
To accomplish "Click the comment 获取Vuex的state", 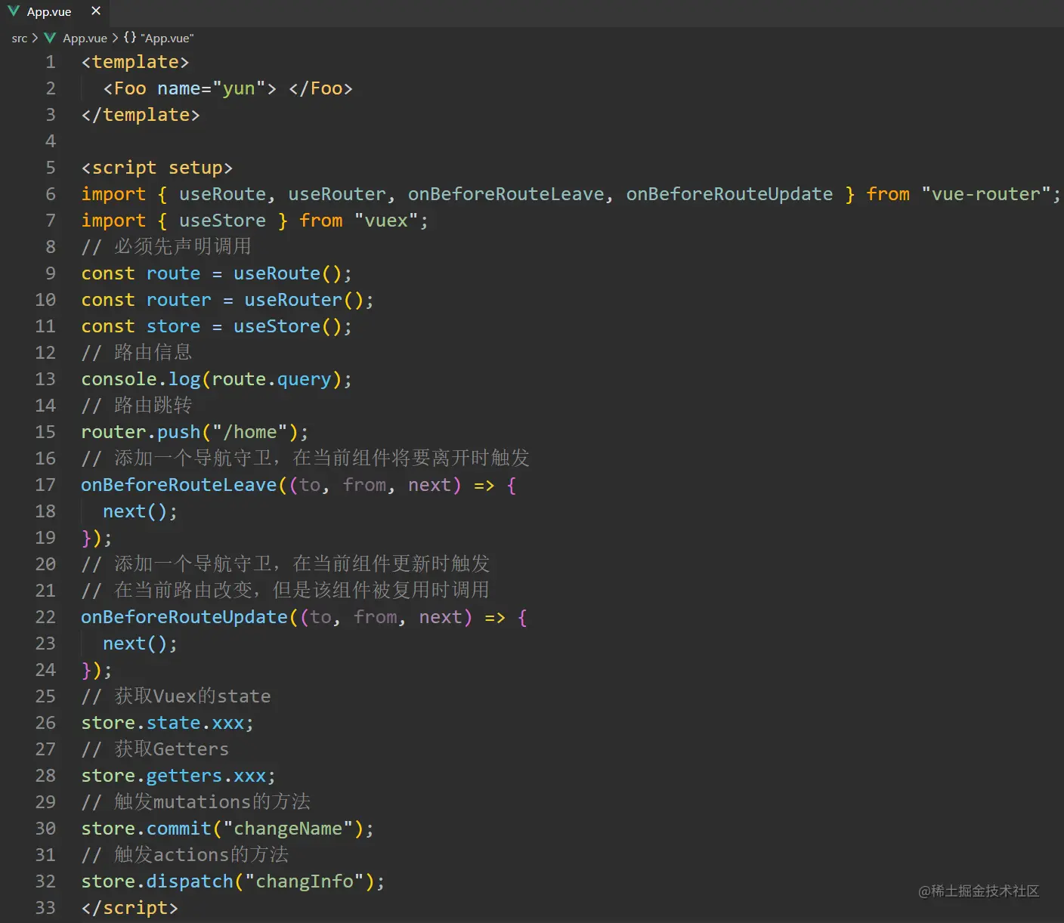I will coord(175,696).
